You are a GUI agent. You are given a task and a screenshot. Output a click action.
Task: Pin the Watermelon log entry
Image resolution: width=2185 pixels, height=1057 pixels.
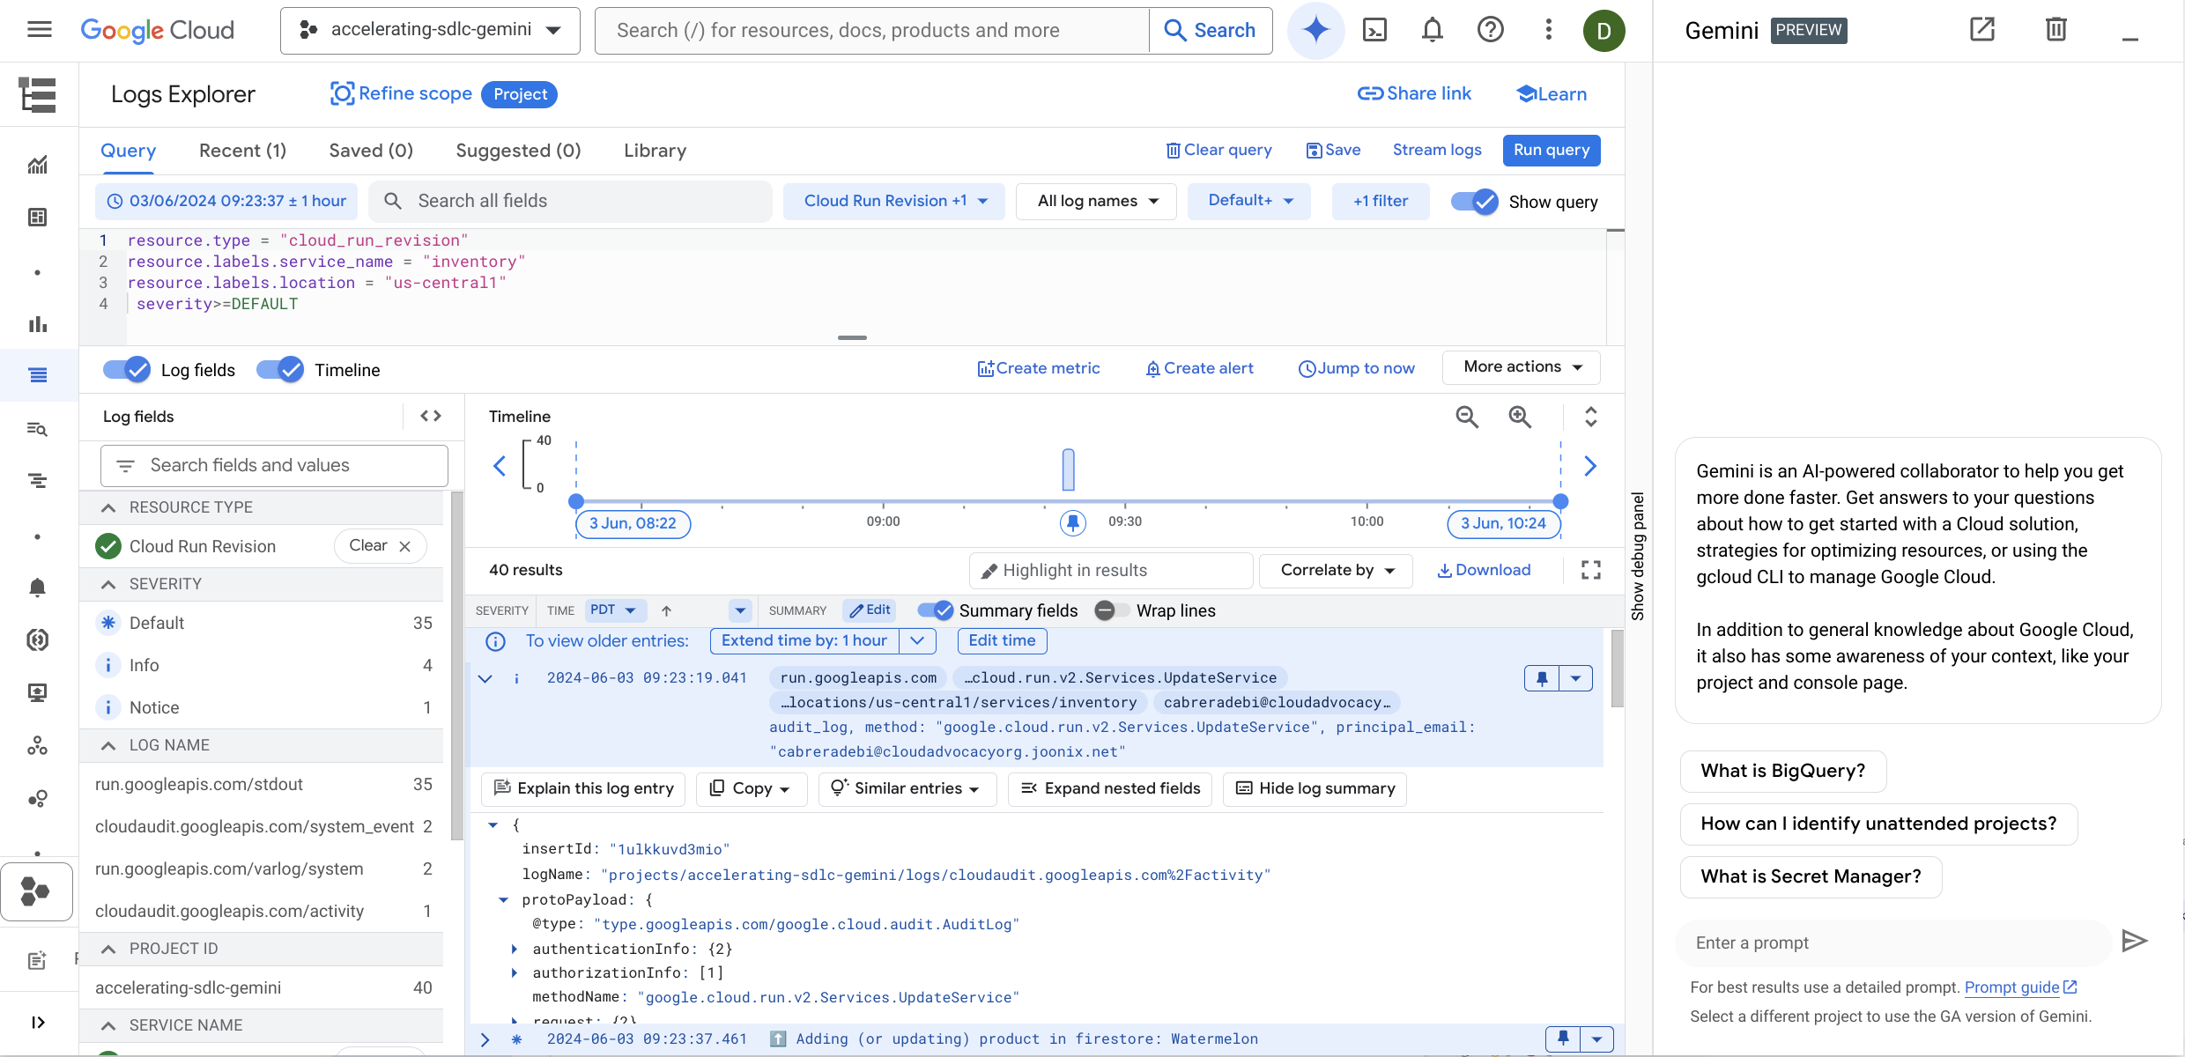coord(1563,1039)
